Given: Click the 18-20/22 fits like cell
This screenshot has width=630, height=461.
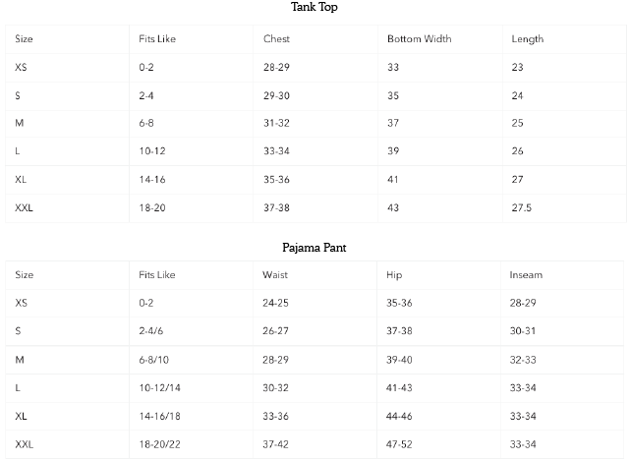Looking at the screenshot, I should click(x=161, y=445).
